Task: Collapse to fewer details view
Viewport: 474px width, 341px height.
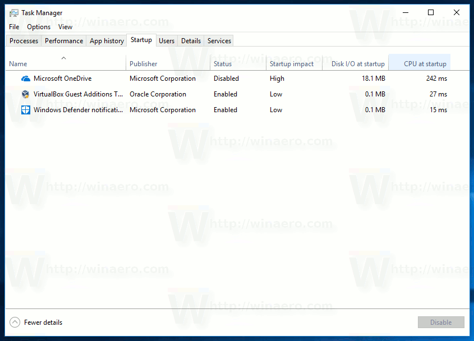Action: (x=43, y=322)
